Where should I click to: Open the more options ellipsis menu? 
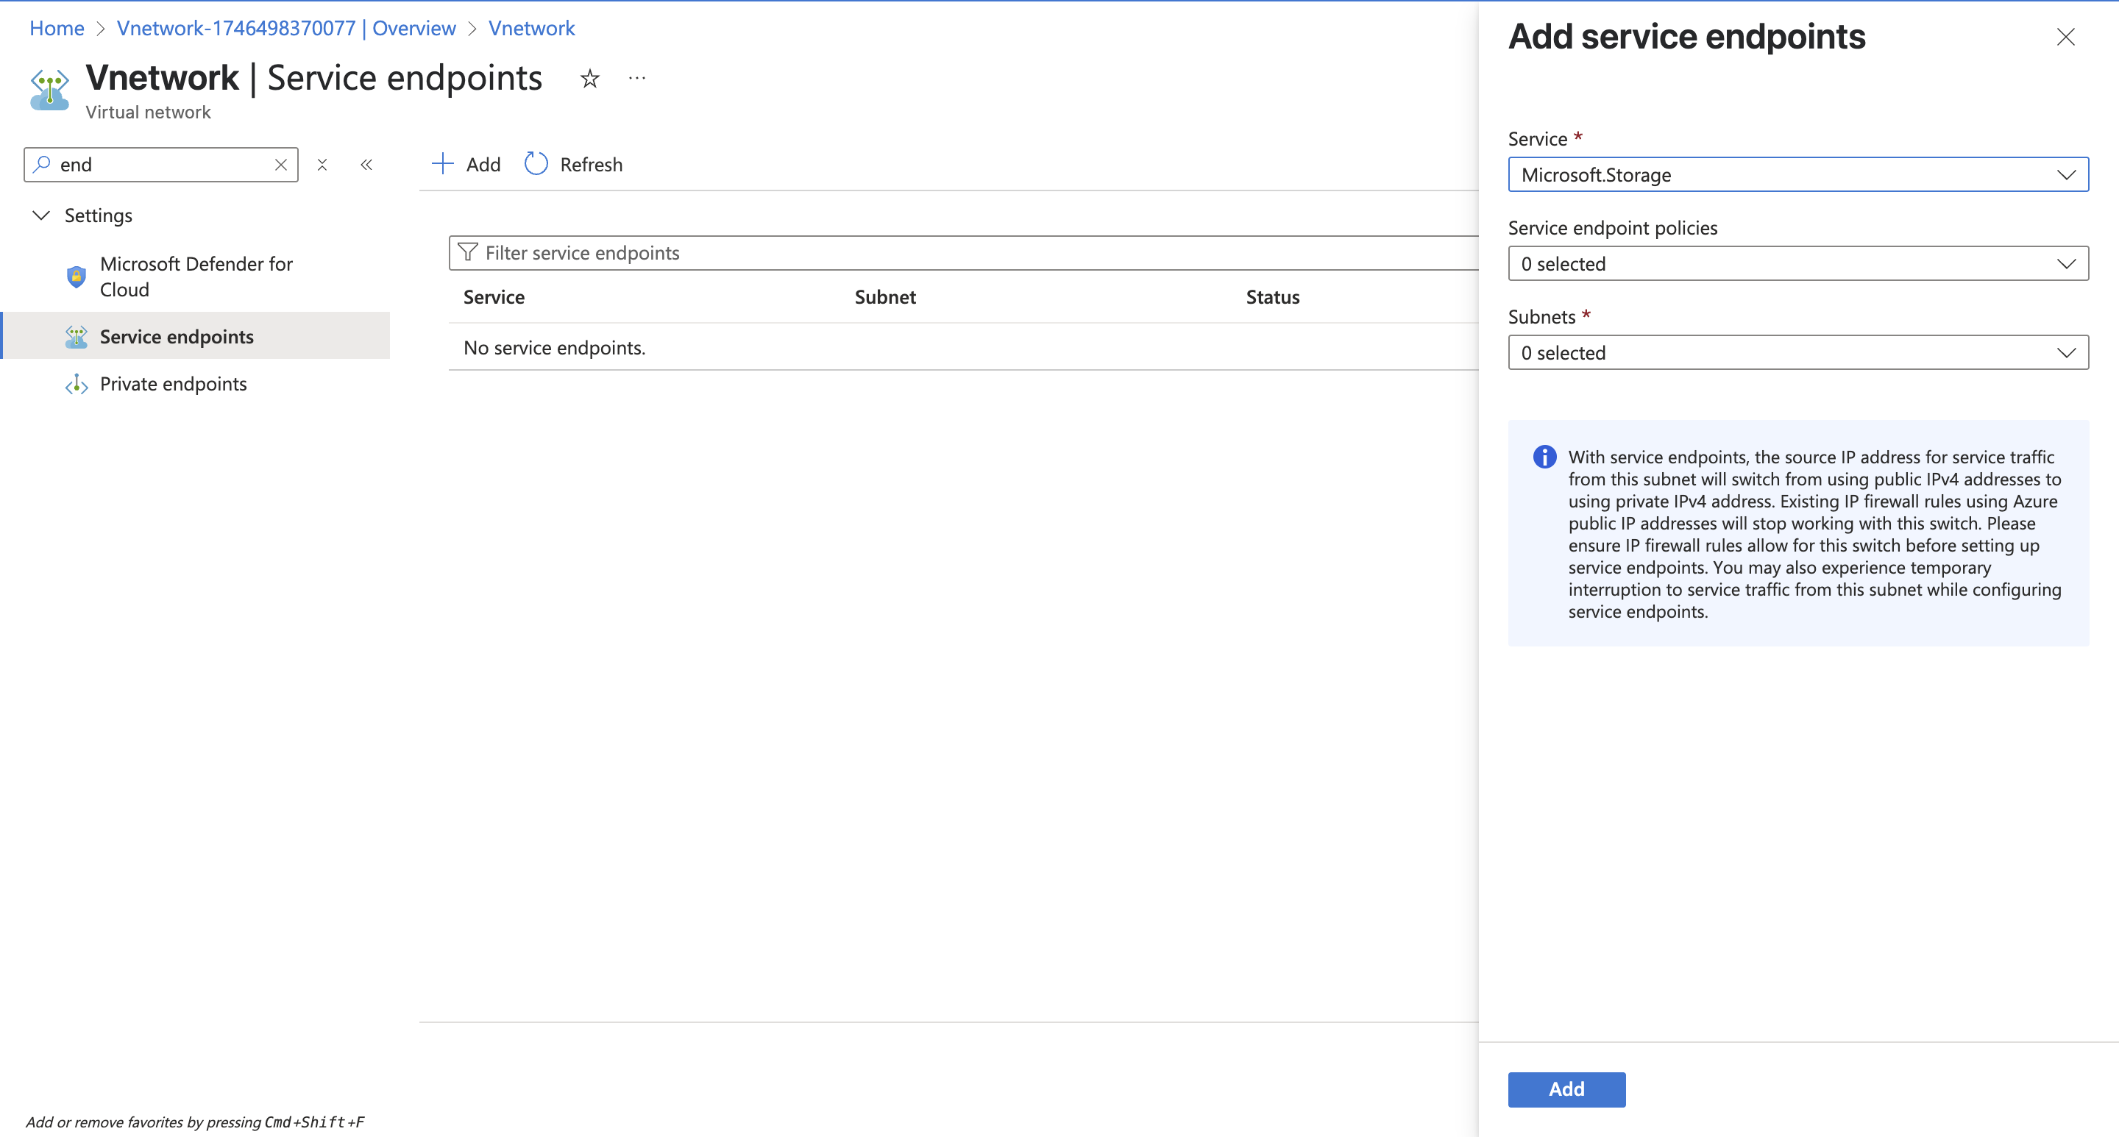(636, 79)
